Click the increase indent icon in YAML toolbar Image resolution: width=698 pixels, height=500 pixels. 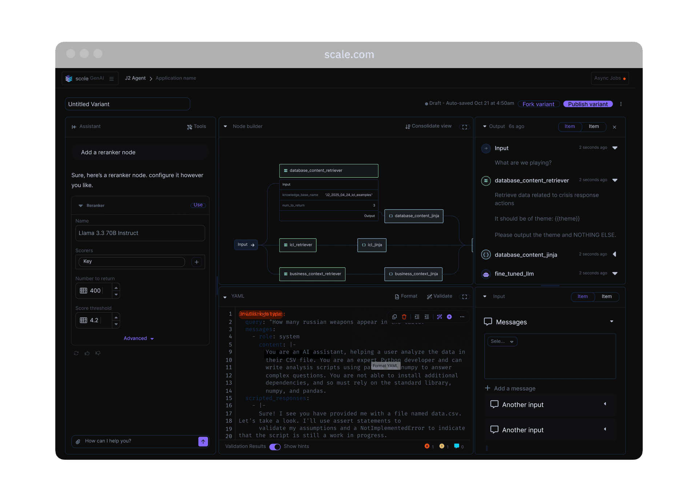tap(417, 317)
